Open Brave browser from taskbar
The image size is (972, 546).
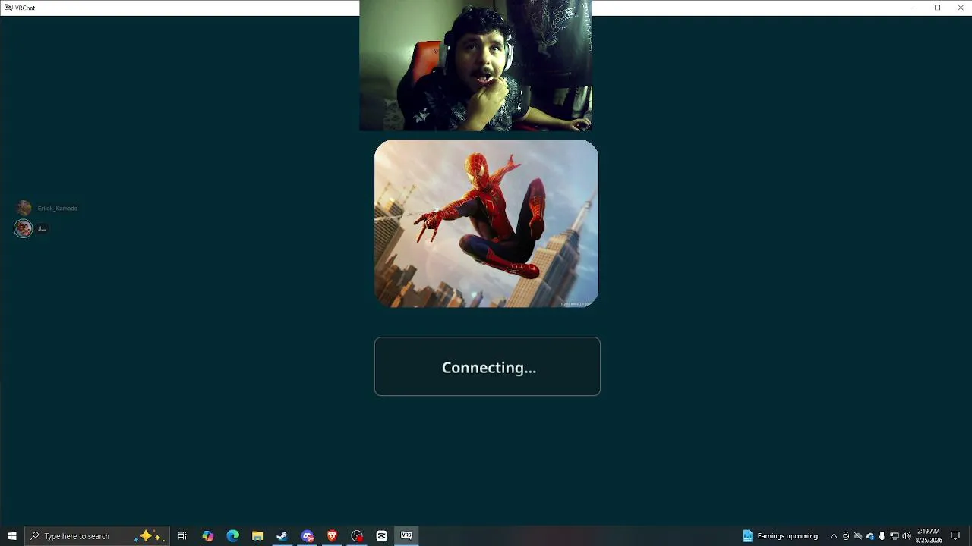[x=332, y=536]
